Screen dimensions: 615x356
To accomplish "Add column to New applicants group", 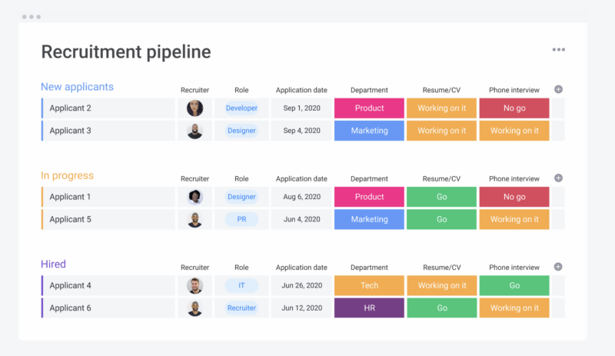I will pyautogui.click(x=558, y=89).
